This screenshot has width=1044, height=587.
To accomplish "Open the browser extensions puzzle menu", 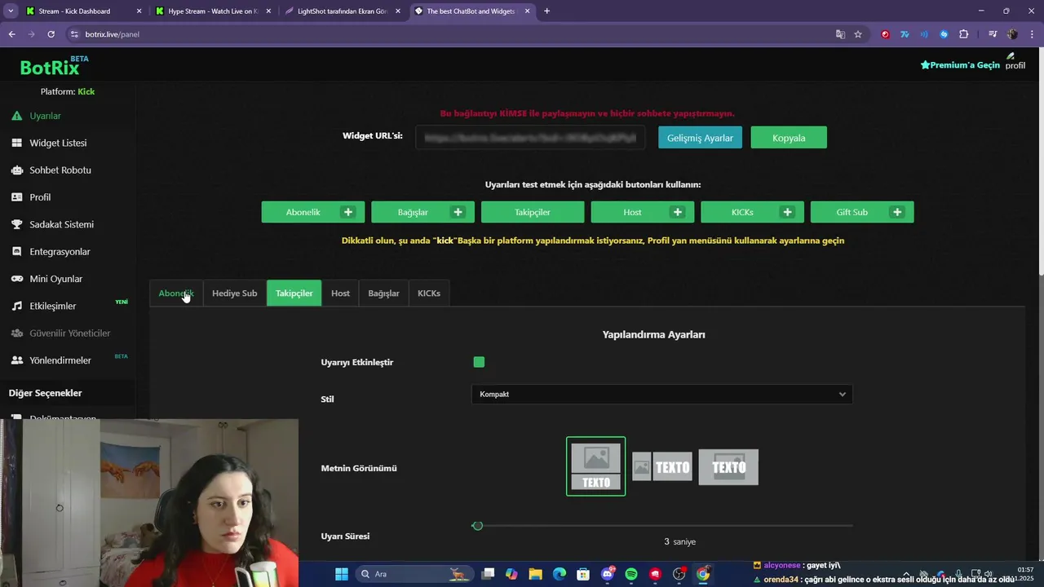I will [964, 34].
